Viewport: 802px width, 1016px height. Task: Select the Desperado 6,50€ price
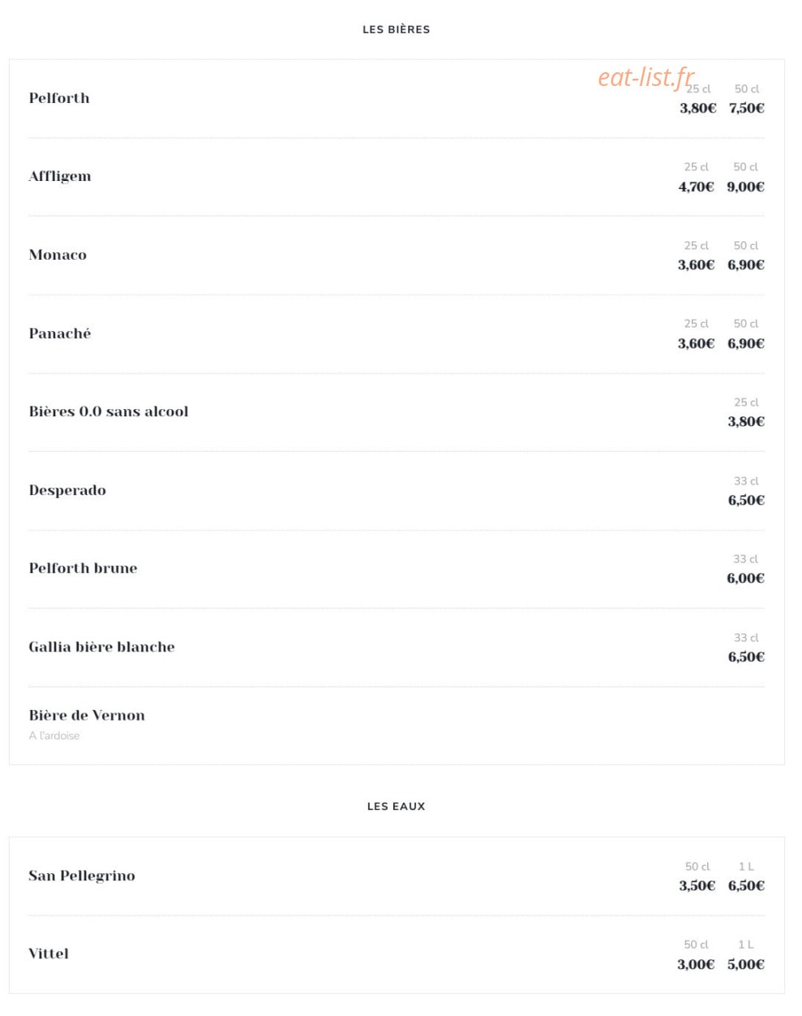(746, 500)
